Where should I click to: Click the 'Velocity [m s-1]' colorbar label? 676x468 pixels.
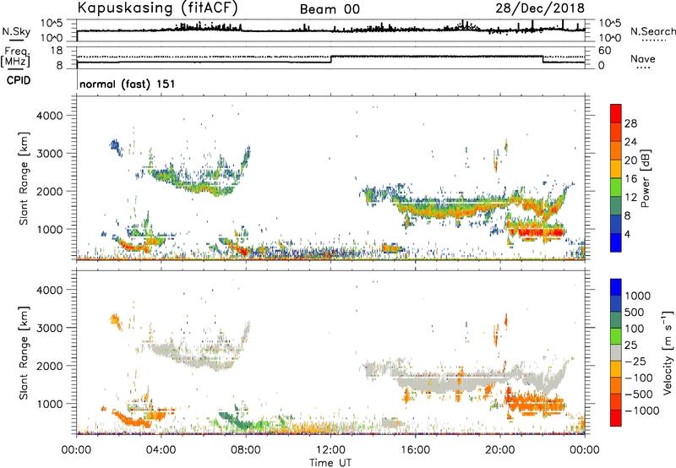pos(668,352)
